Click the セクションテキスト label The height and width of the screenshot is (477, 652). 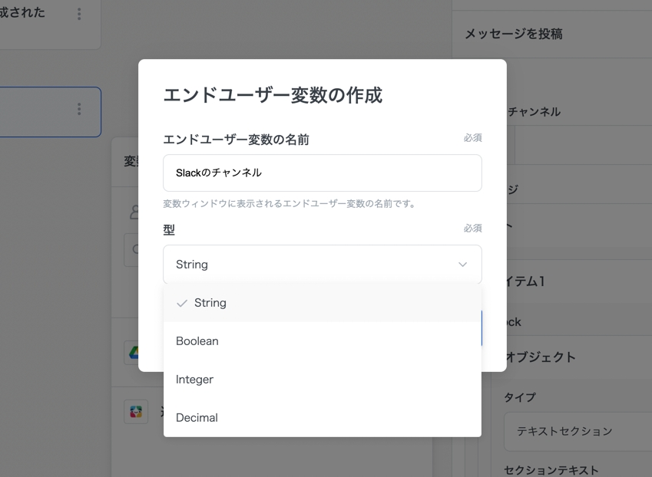coord(551,469)
